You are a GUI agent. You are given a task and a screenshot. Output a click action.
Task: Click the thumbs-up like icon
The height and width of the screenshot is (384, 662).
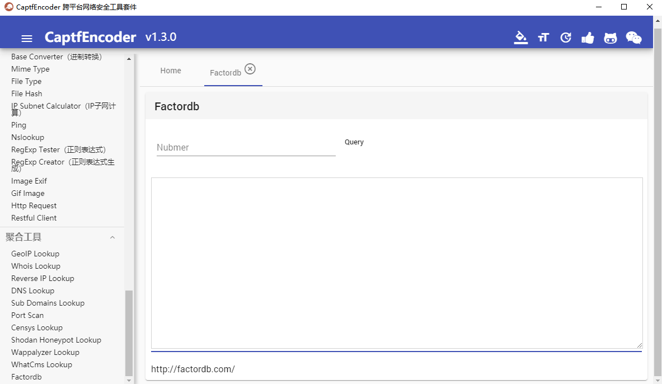[588, 38]
